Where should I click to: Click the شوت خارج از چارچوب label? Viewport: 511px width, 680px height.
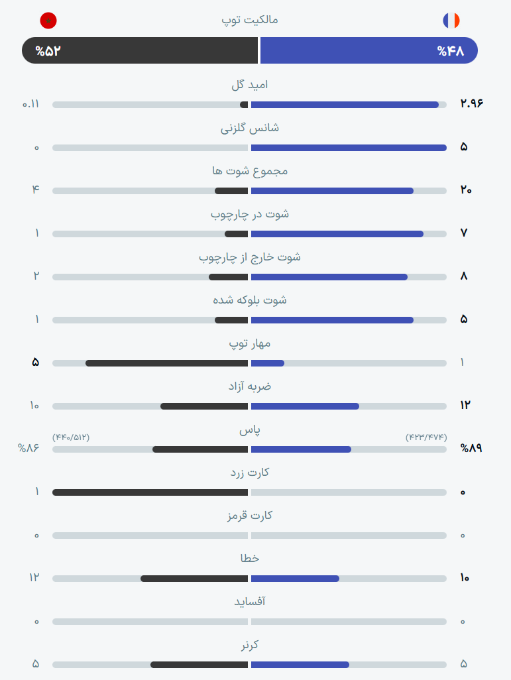[x=250, y=257]
